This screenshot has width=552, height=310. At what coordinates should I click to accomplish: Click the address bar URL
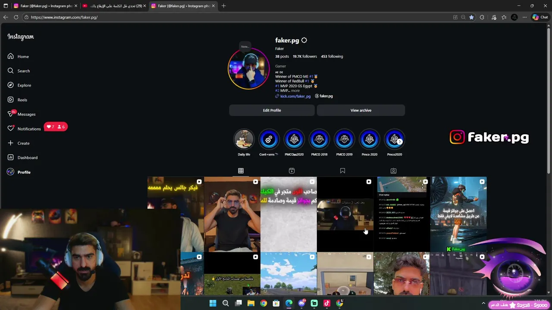tap(64, 17)
